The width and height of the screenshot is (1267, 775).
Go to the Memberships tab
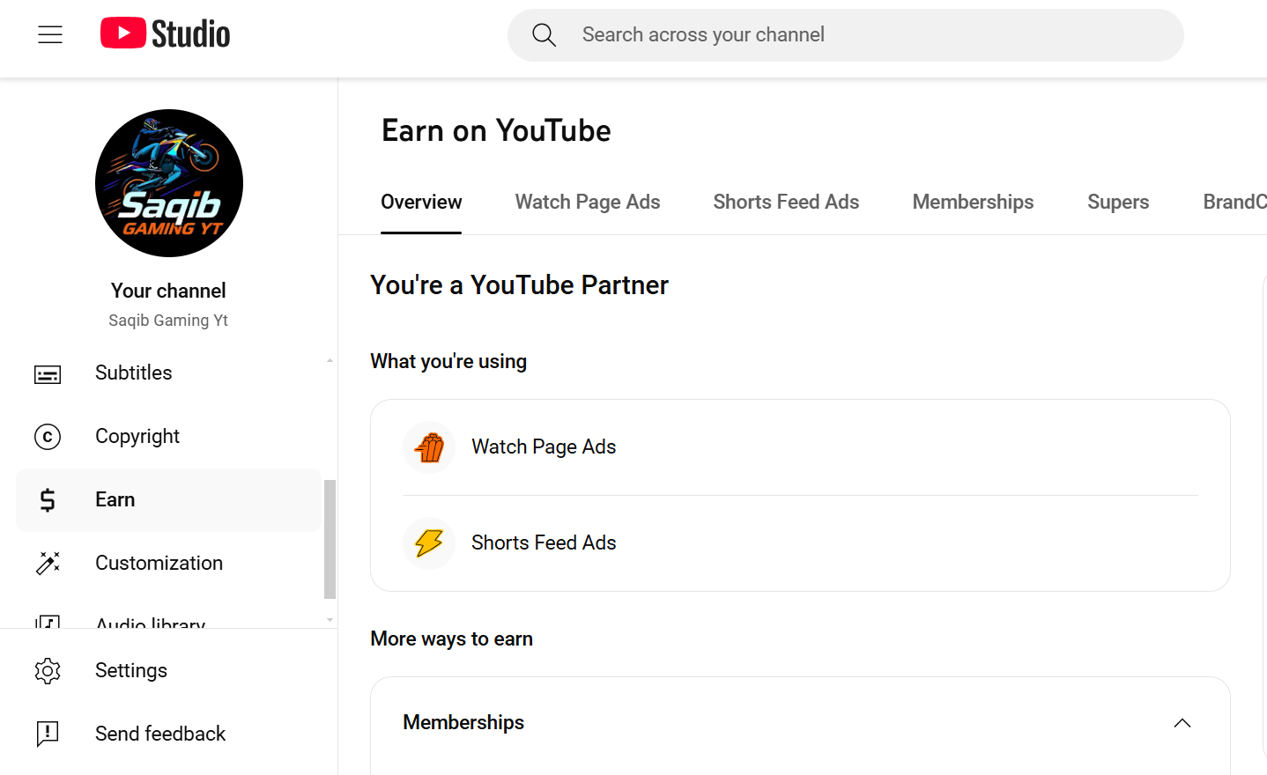point(973,203)
